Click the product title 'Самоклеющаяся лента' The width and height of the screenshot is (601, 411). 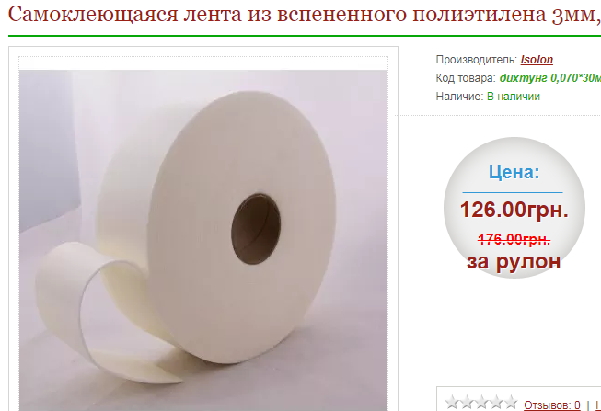pyautogui.click(x=124, y=14)
